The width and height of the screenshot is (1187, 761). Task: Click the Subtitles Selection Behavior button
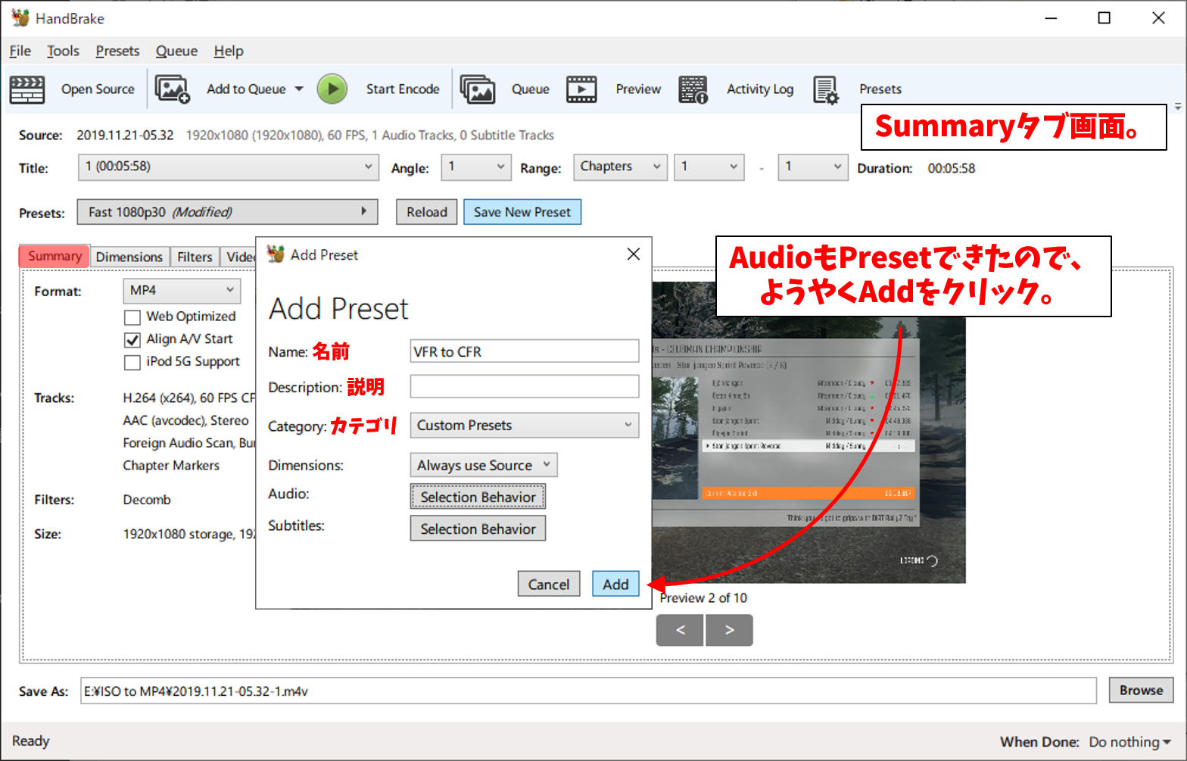tap(478, 529)
